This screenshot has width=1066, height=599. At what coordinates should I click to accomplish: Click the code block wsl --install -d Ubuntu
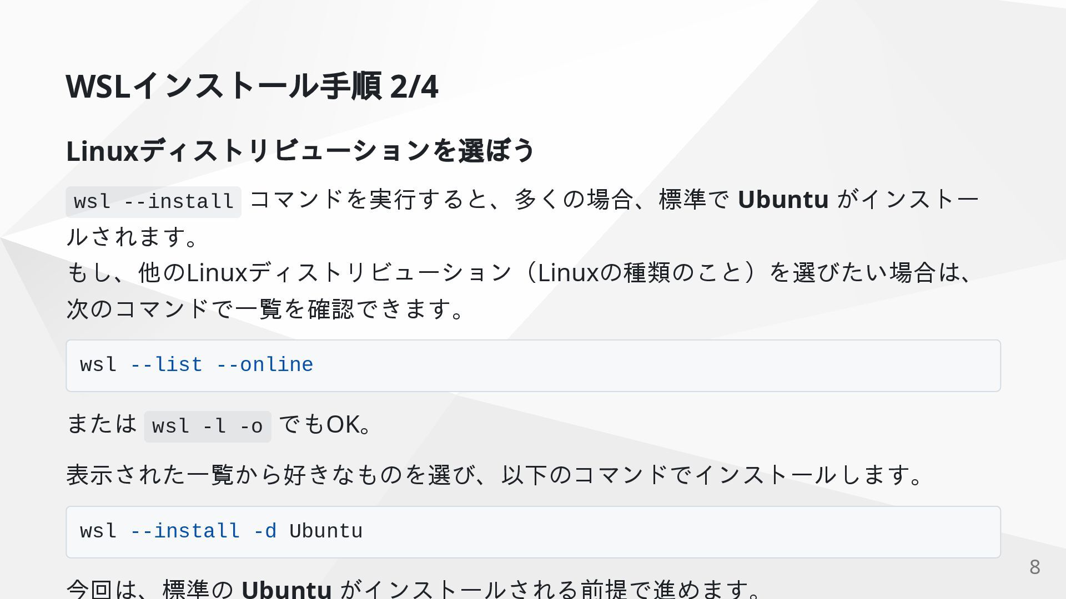coord(533,532)
